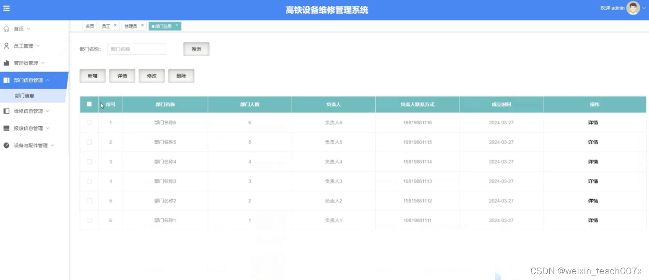The height and width of the screenshot is (280, 649).
Task: Click the 新增 add button
Action: coord(93,76)
